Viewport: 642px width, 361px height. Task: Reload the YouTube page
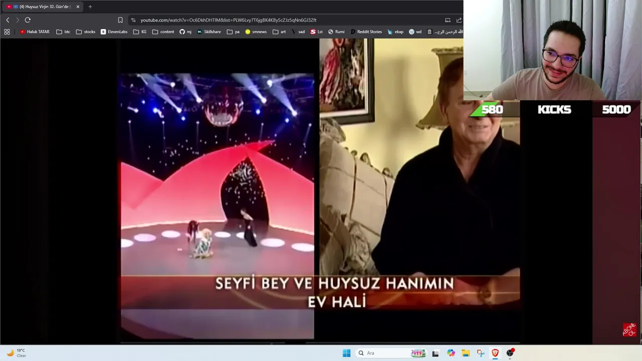[28, 20]
